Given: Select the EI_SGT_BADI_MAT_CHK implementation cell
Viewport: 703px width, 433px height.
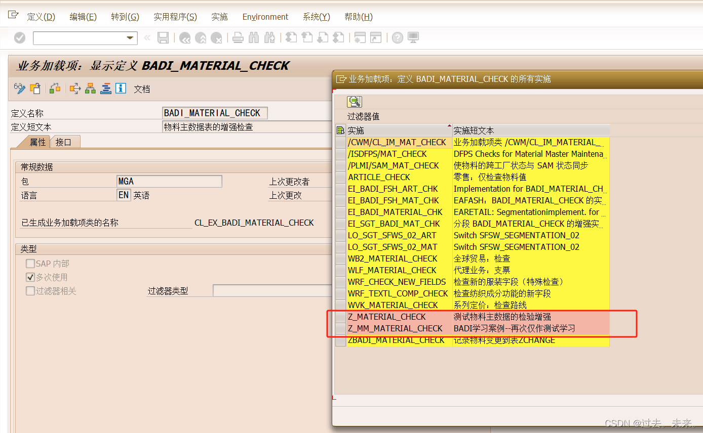Looking at the screenshot, I should (399, 224).
